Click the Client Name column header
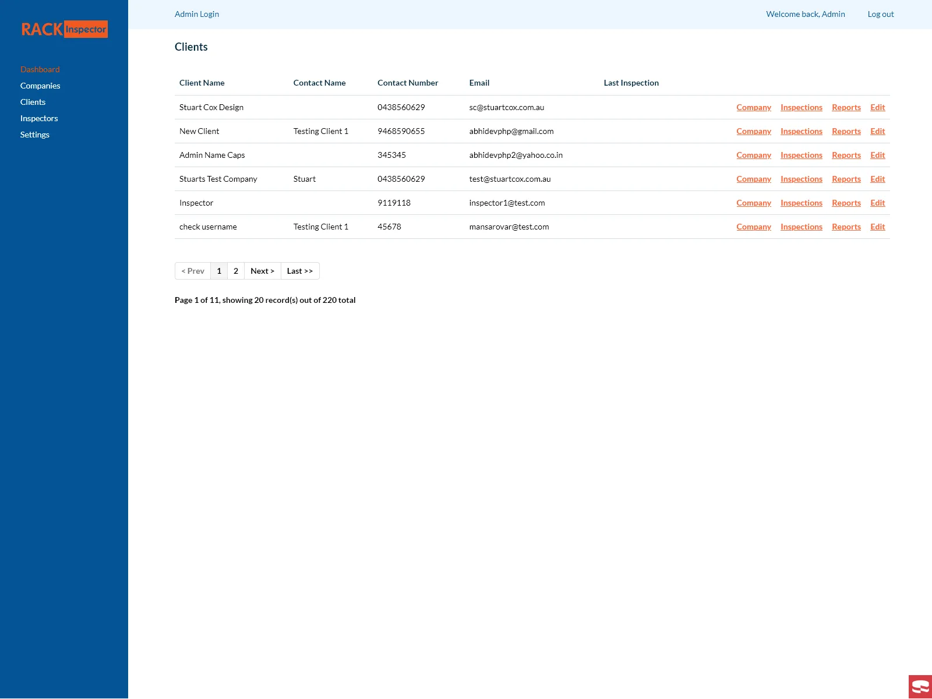The height and width of the screenshot is (699, 932). click(202, 83)
